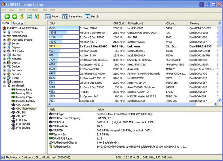Click the green Forward arrow icon

click(x=15, y=16)
